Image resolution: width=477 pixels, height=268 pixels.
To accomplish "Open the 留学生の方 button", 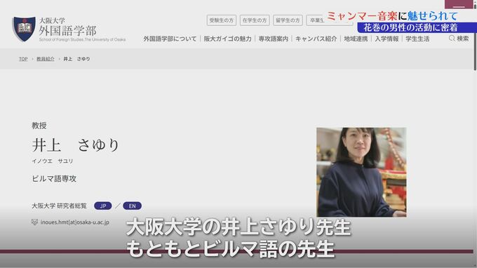I will click(288, 20).
